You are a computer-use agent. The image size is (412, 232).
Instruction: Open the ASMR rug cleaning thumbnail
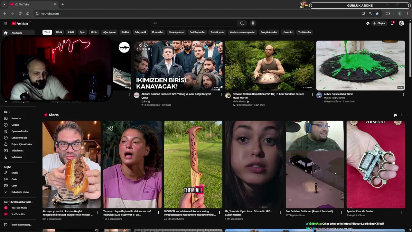coord(360,65)
